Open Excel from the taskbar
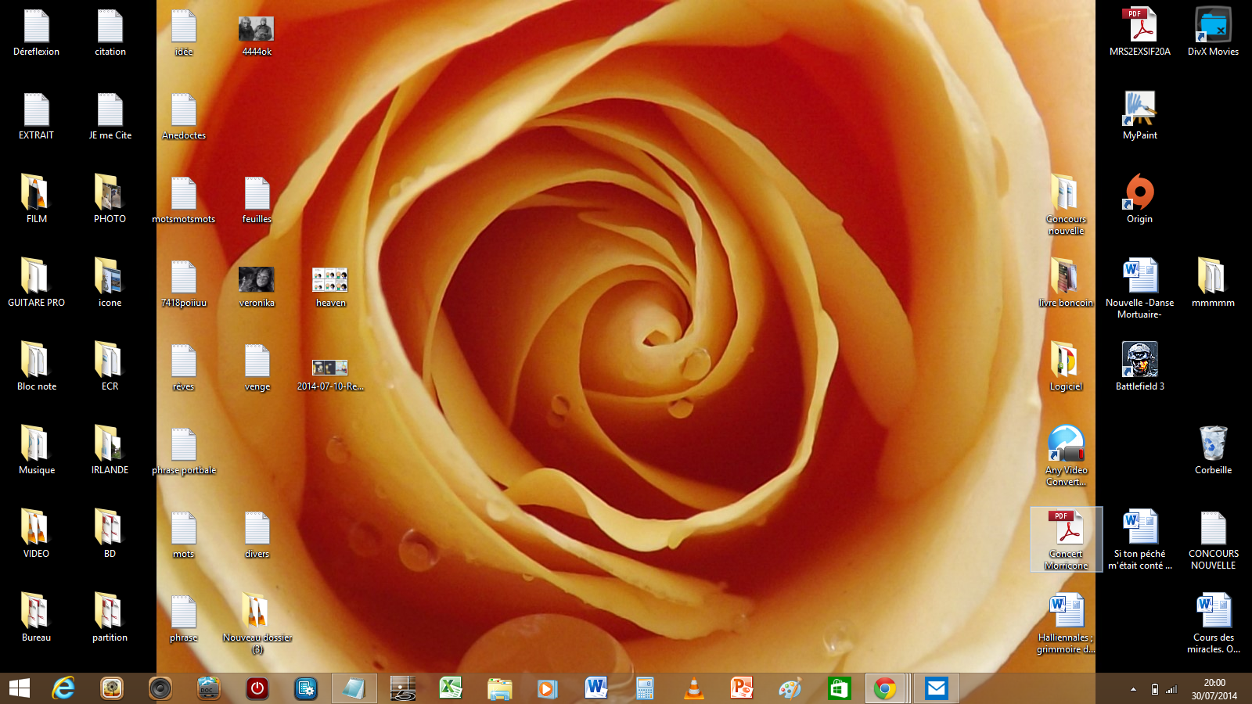The width and height of the screenshot is (1252, 704). [451, 688]
